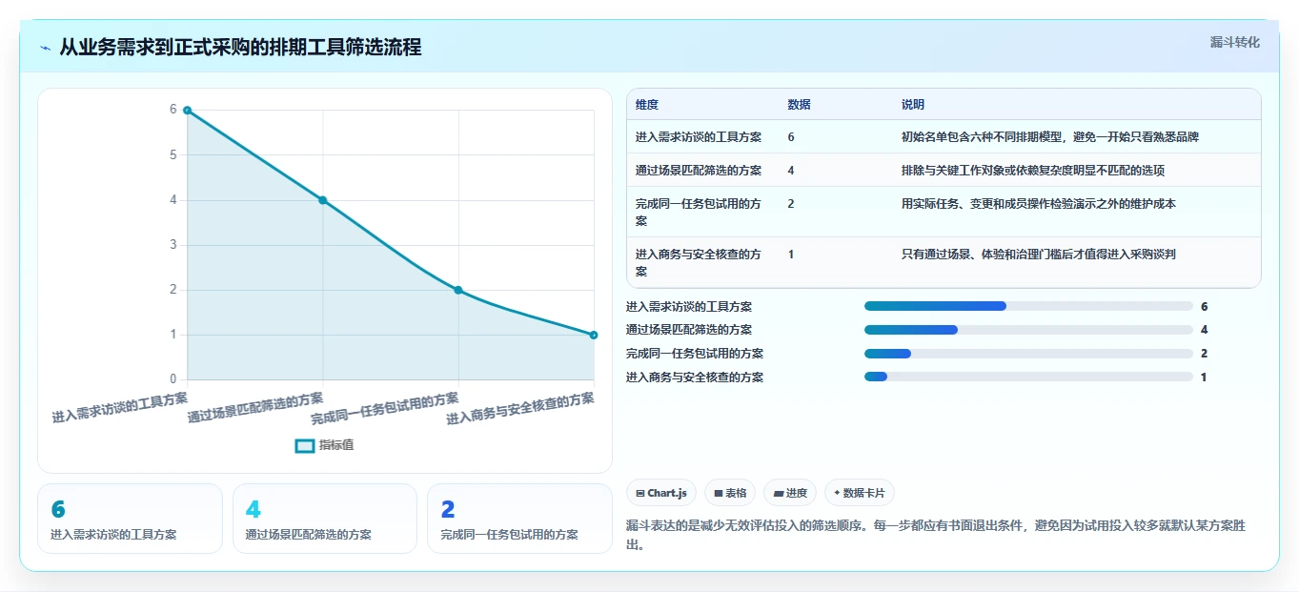Click progress value 6 beside the top bar
This screenshot has width=1299, height=592.
point(1205,307)
